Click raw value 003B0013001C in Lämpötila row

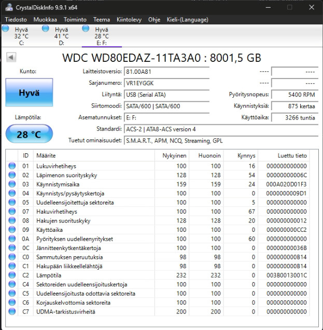[x=286, y=275]
